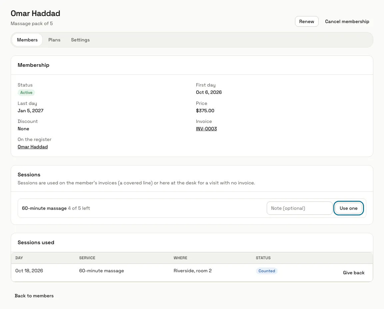Click the DAY column header

coord(19,258)
